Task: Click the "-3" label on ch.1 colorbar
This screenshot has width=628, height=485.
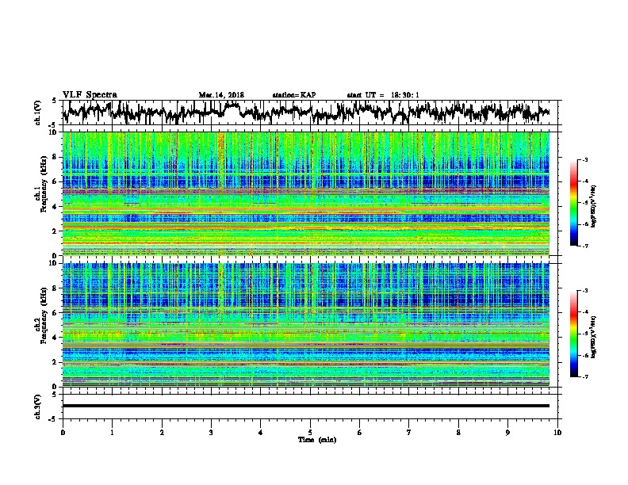Action: click(585, 160)
